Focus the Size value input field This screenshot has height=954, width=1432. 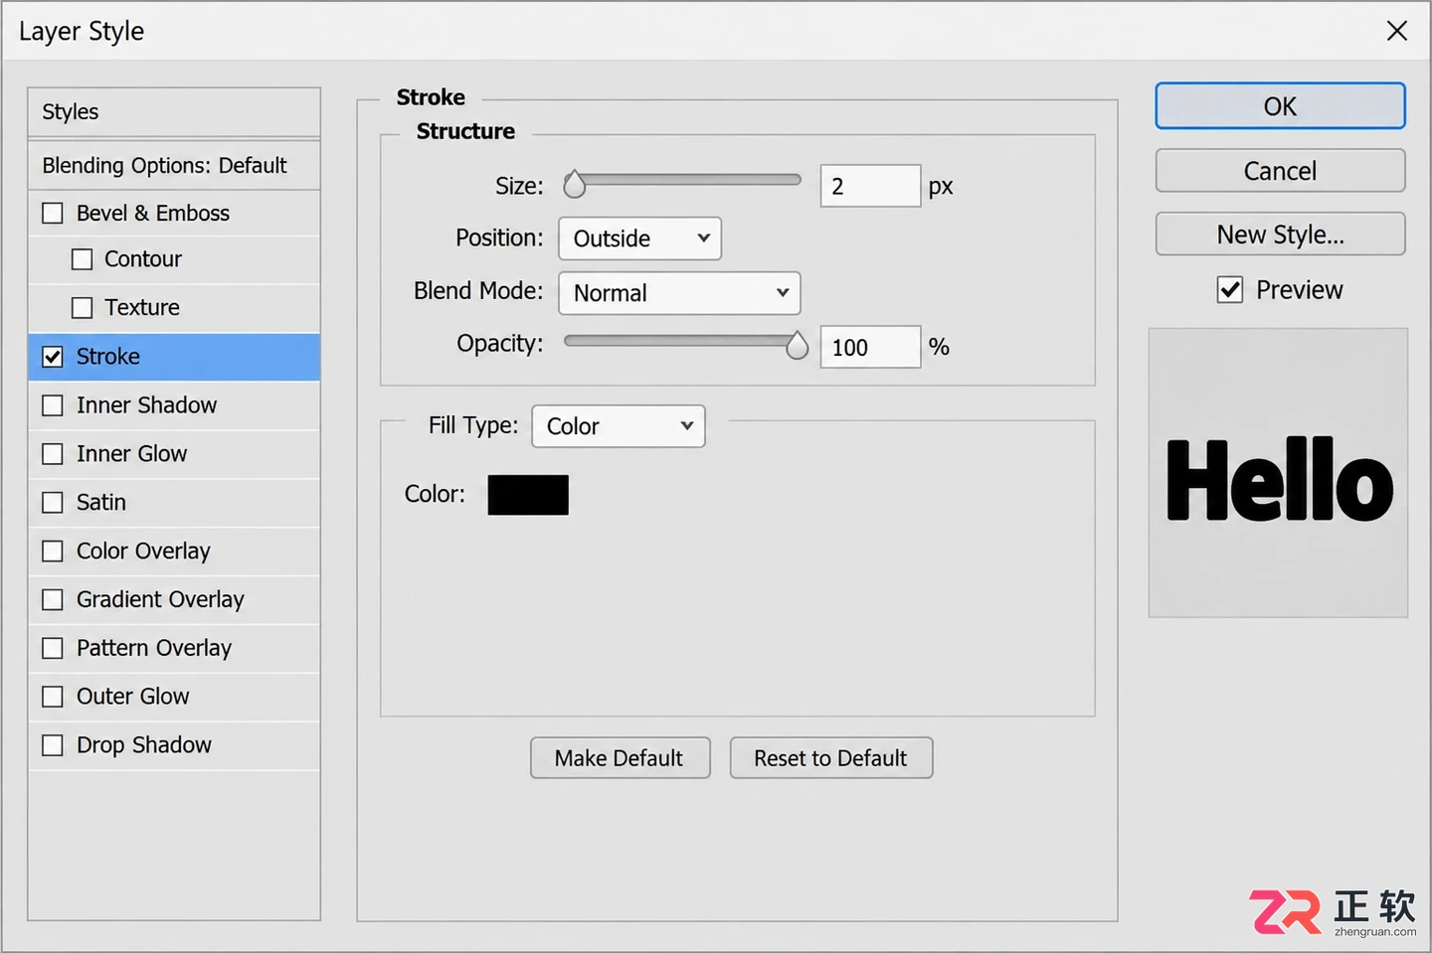(x=870, y=186)
